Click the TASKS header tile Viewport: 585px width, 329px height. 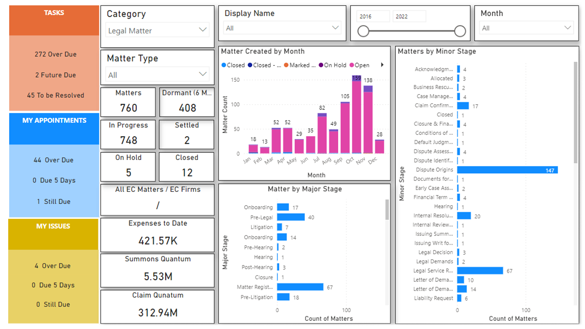pyautogui.click(x=54, y=21)
